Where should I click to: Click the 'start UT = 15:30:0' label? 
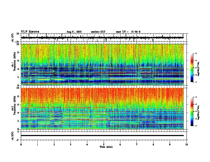click(128, 32)
